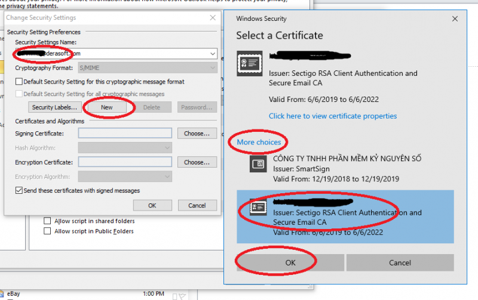Image resolution: width=478 pixels, height=300 pixels.
Task: Uncheck Send these certificates with signed messages
Action: (19, 191)
